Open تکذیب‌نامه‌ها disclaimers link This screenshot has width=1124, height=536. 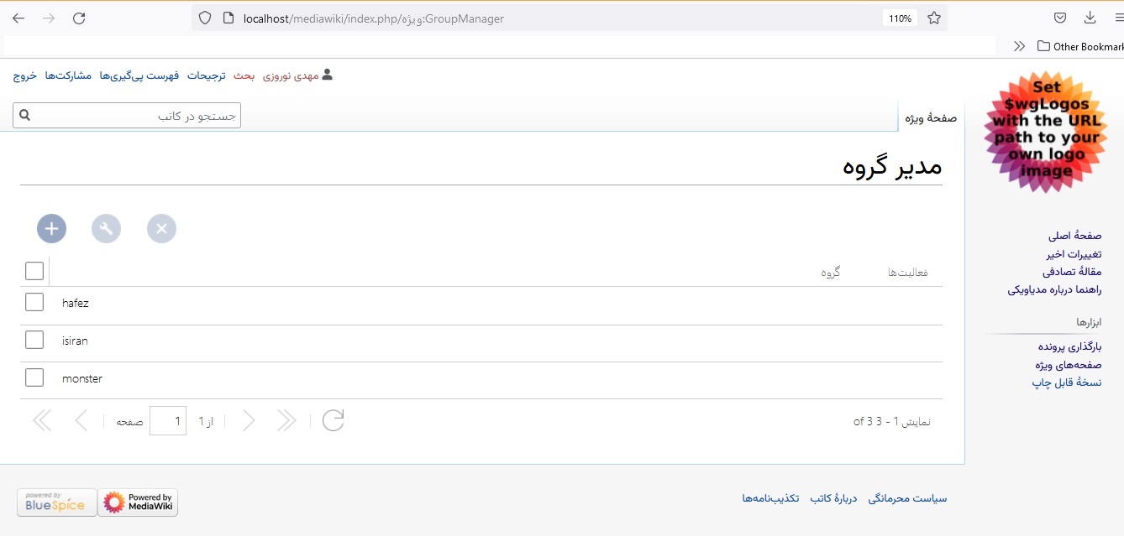(770, 498)
